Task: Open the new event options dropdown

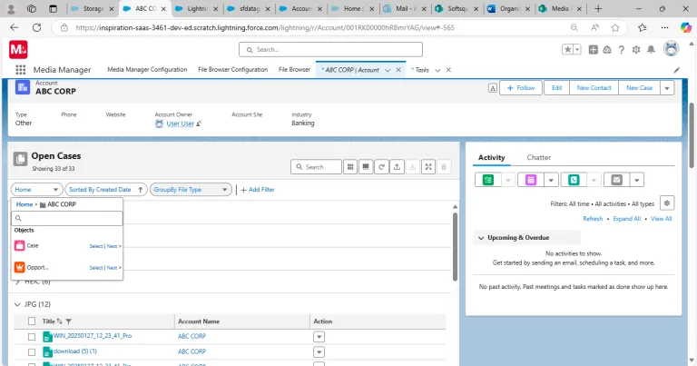Action: click(x=551, y=180)
